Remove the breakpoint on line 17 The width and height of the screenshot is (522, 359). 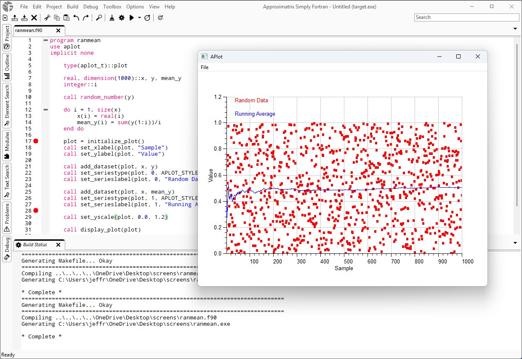(36, 141)
